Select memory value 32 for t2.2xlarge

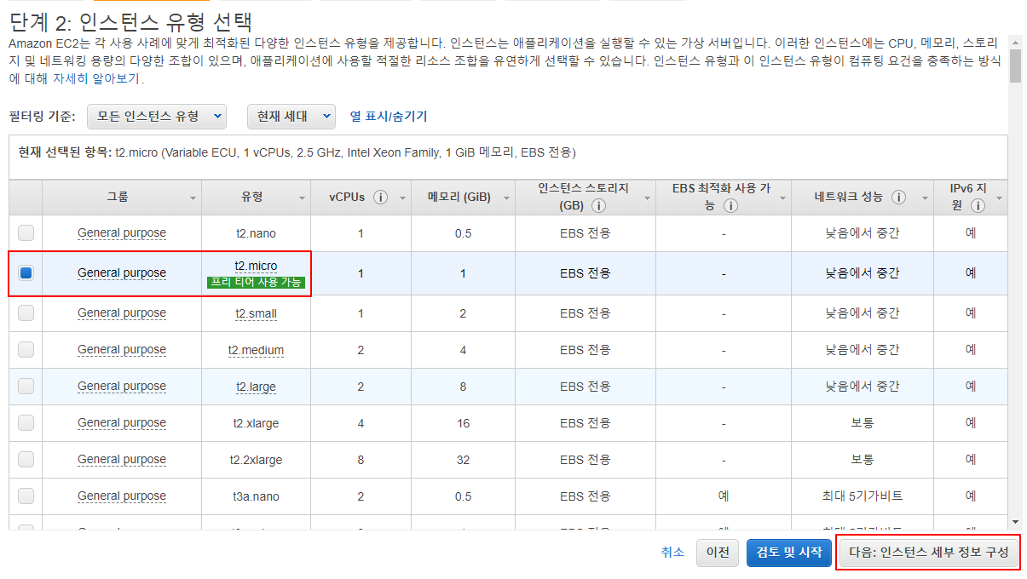point(463,459)
